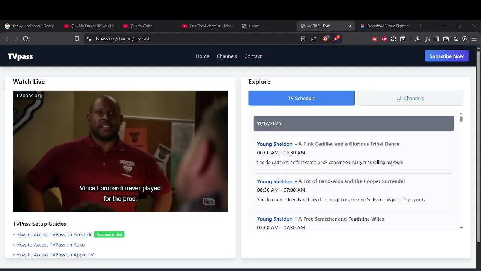Click schedule scrollbar down arrow
Screen dimensions: 481x271
pyautogui.click(x=461, y=228)
